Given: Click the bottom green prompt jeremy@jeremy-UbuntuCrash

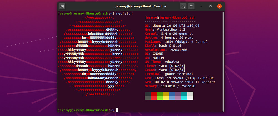Looking at the screenshot, I should pos(83,110).
